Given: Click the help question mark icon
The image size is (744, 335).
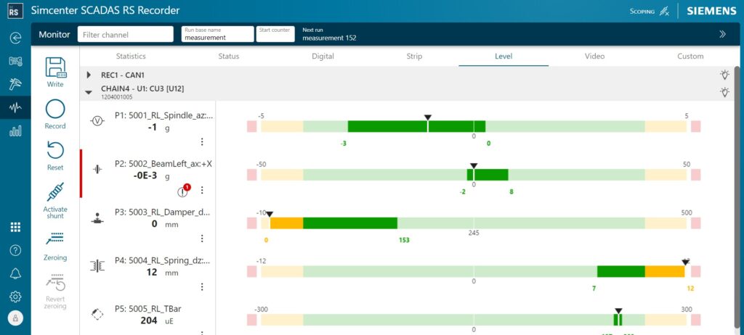Looking at the screenshot, I should (15, 250).
